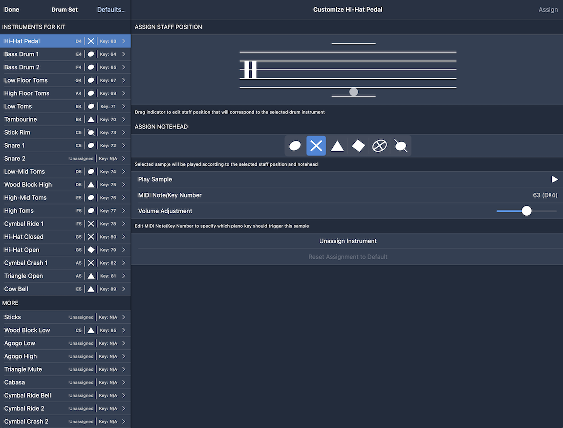Click High Toms oval notehead icon
563x428 pixels.
[x=91, y=211]
